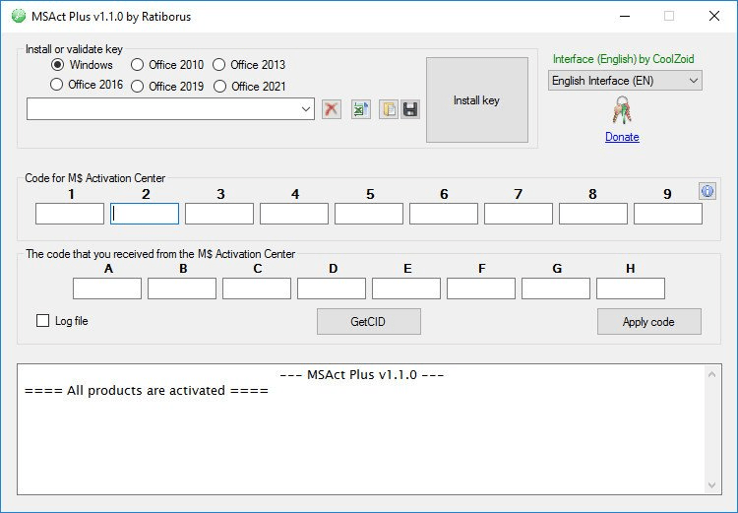738x513 pixels.
Task: Click the floppy disk save icon
Action: [410, 109]
